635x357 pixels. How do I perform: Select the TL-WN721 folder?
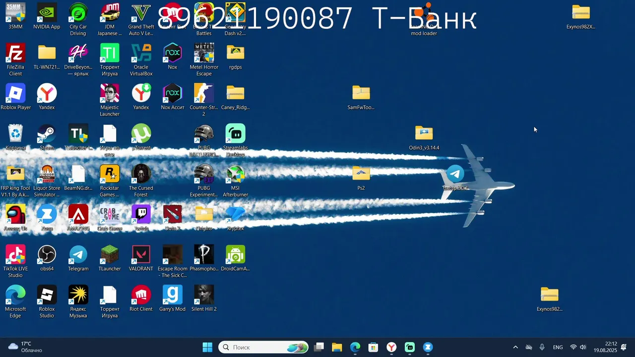[x=47, y=53]
